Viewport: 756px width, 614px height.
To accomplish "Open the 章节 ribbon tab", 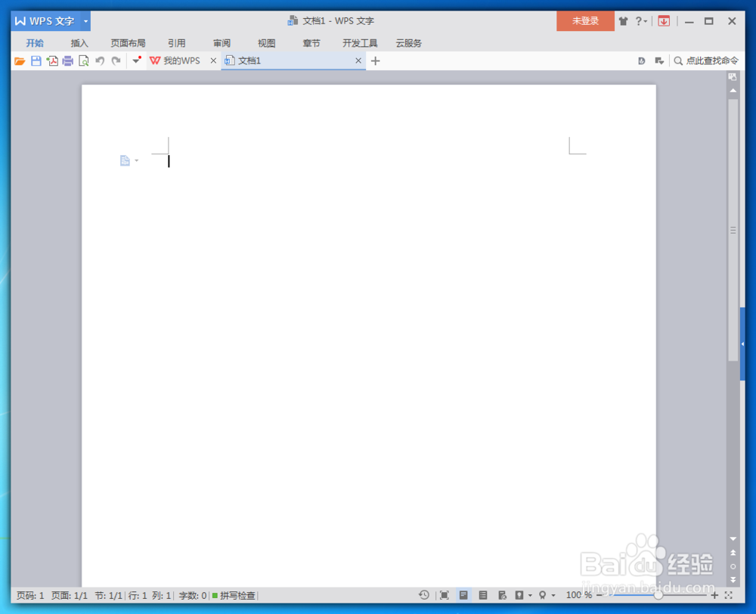I will click(311, 43).
